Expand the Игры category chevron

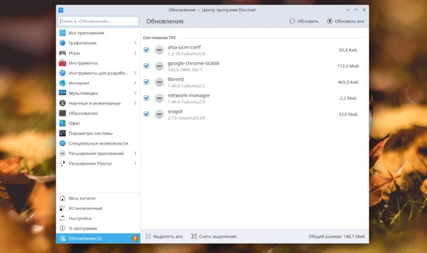135,53
